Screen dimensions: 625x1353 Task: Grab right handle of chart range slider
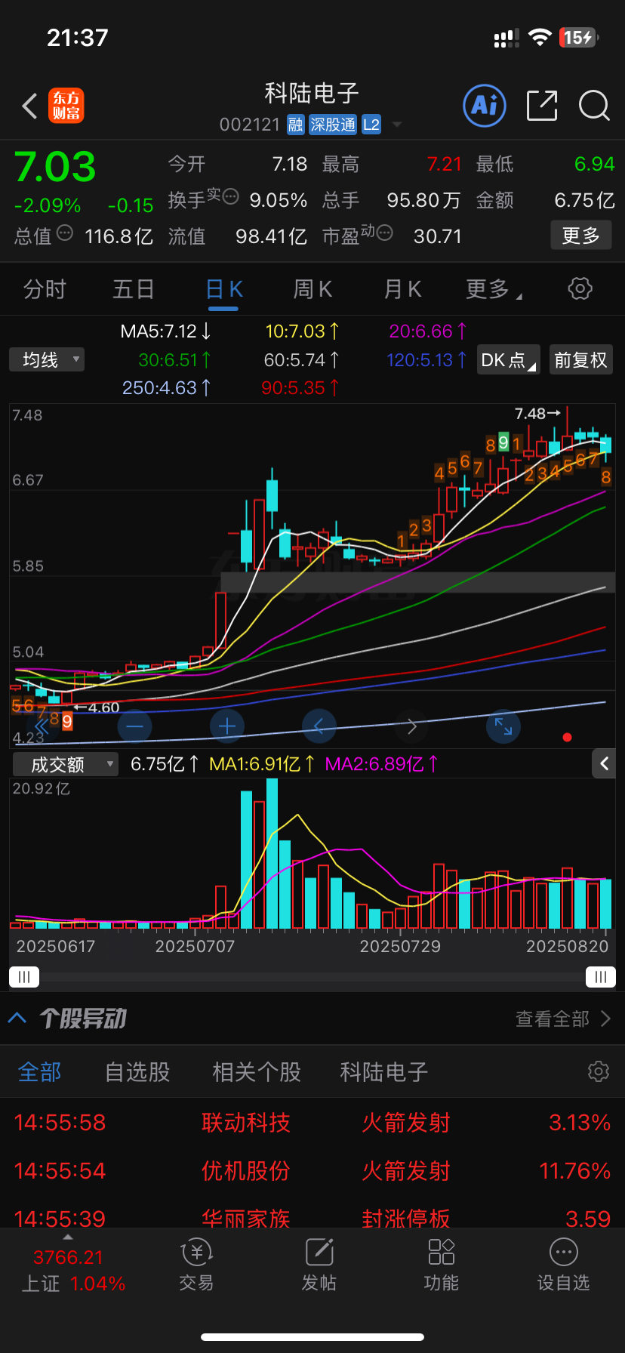(x=601, y=977)
